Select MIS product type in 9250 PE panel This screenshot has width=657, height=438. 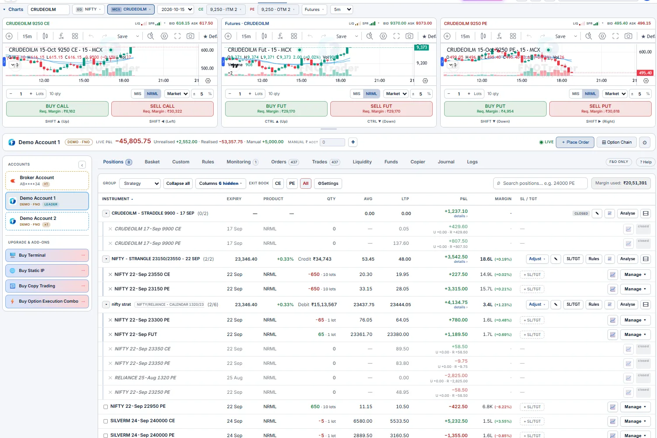click(576, 94)
